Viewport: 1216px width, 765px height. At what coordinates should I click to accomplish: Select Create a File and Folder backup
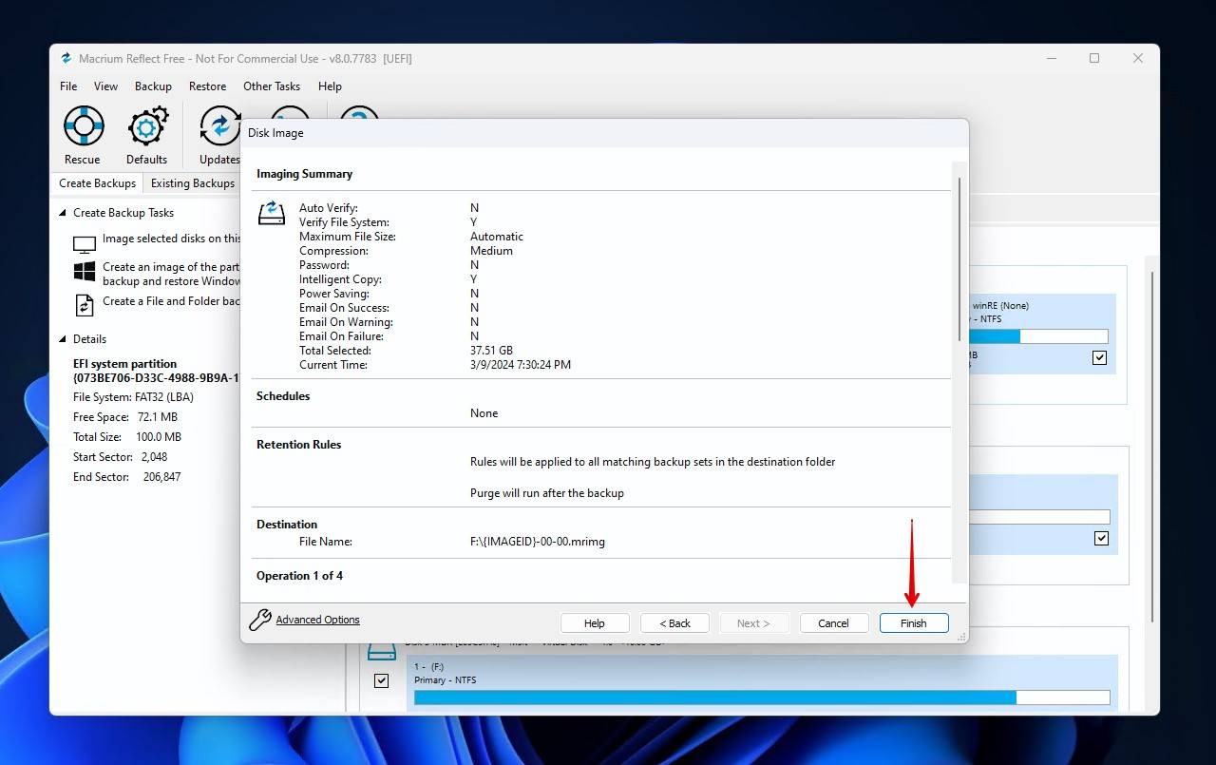pos(169,301)
